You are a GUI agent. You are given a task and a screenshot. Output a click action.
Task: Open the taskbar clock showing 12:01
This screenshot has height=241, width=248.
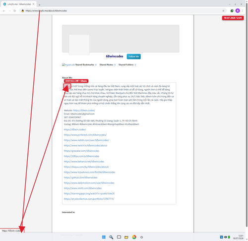click(x=239, y=237)
